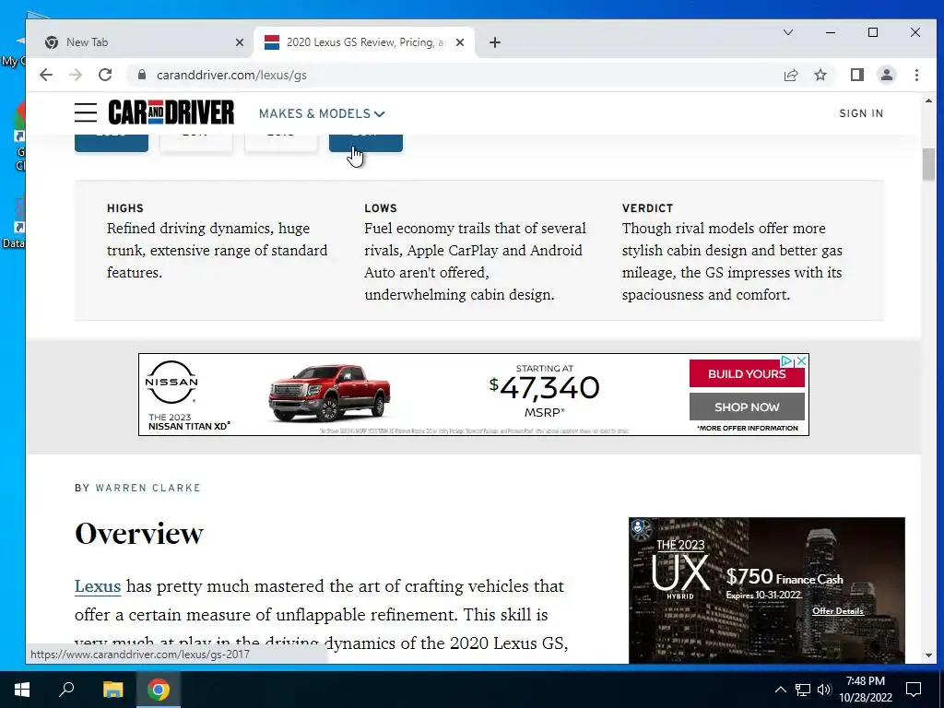The height and width of the screenshot is (708, 944).
Task: Click the Car and Driver logo
Action: click(171, 112)
